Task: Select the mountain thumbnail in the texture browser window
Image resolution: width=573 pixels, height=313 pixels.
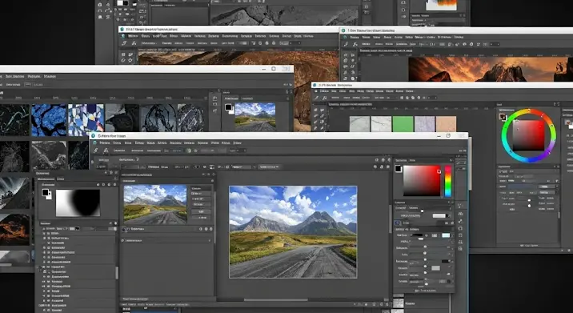Action: pyautogui.click(x=255, y=116)
